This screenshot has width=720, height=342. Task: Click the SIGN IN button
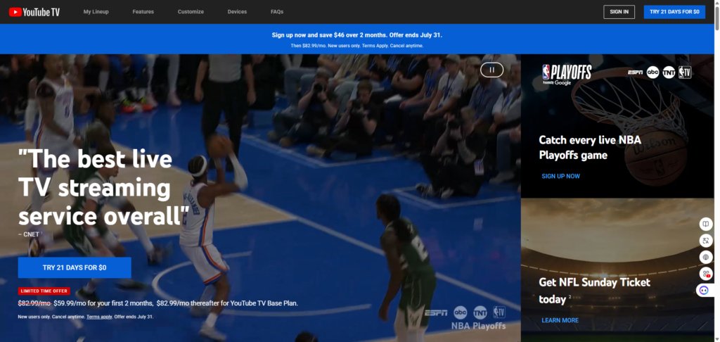click(x=619, y=12)
